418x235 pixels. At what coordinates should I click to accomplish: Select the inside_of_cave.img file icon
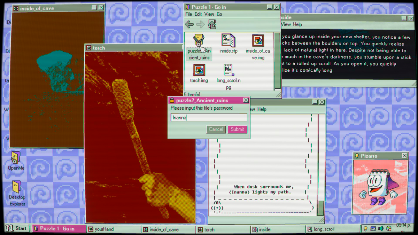258,41
